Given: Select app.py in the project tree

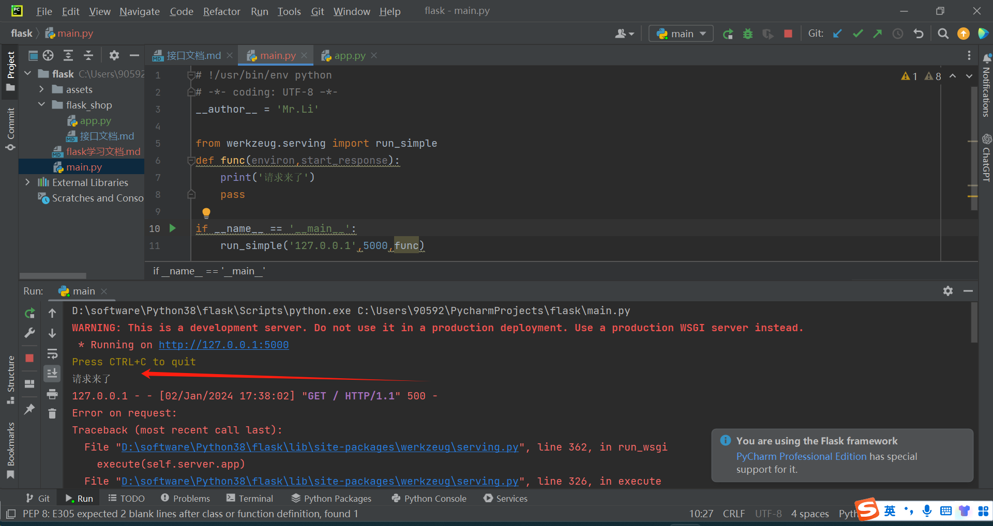Looking at the screenshot, I should 89,120.
